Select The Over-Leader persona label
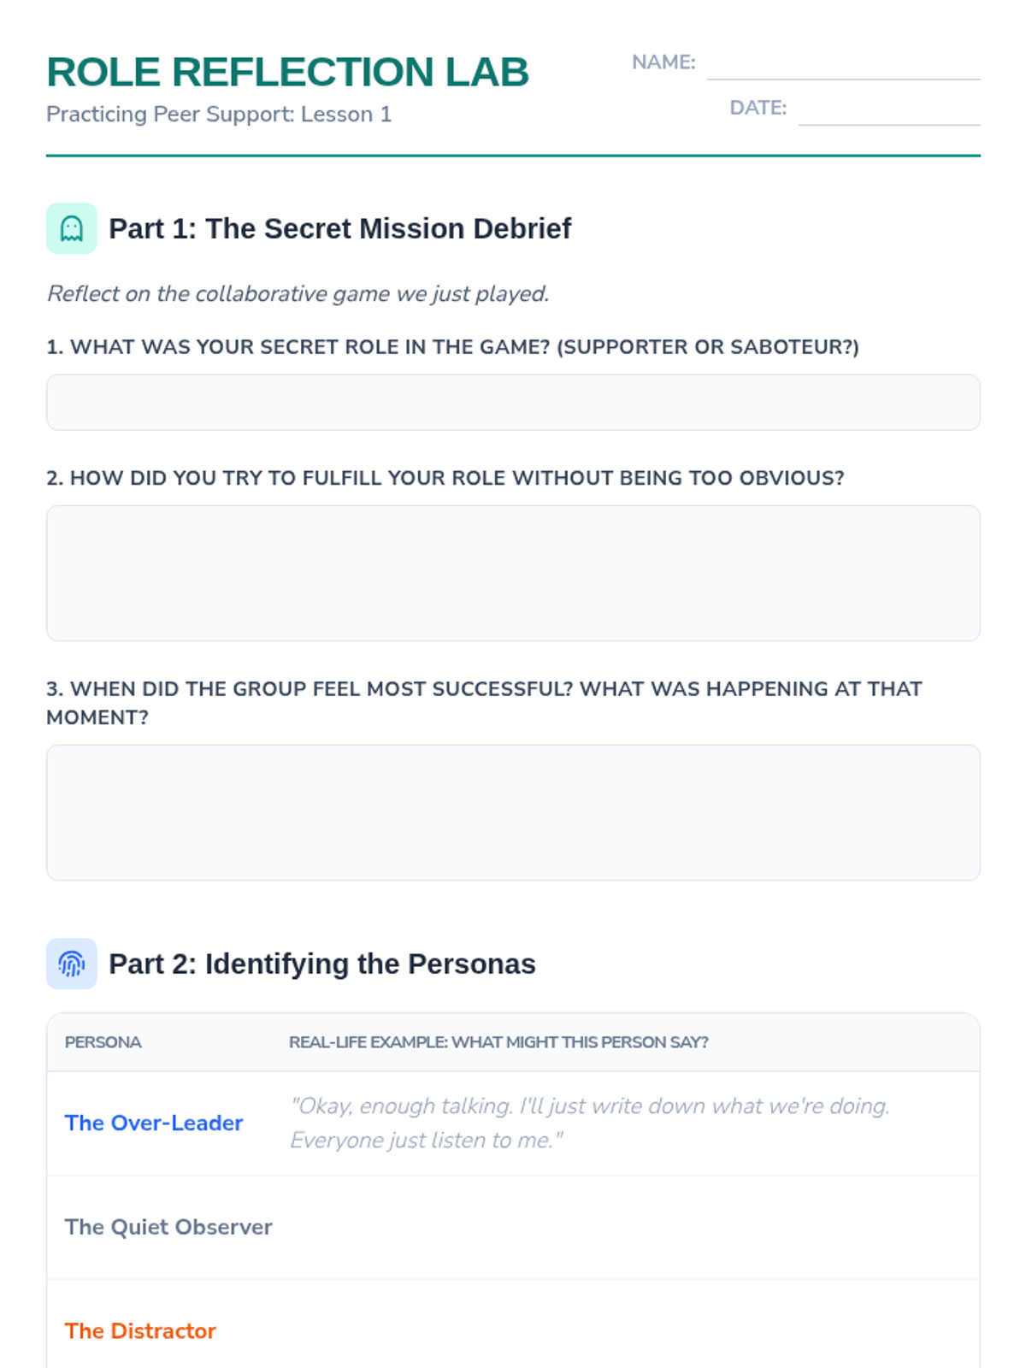 [x=154, y=1123]
